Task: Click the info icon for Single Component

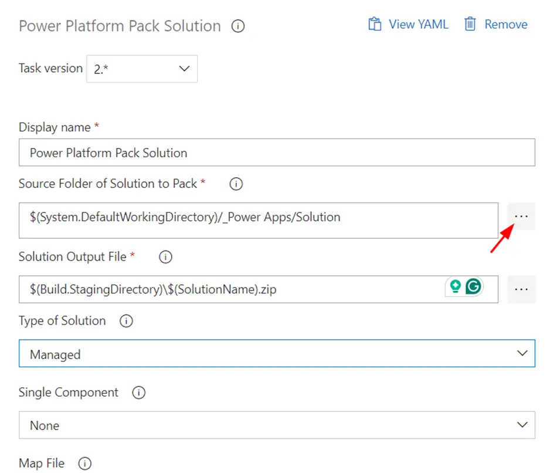Action: pyautogui.click(x=138, y=393)
